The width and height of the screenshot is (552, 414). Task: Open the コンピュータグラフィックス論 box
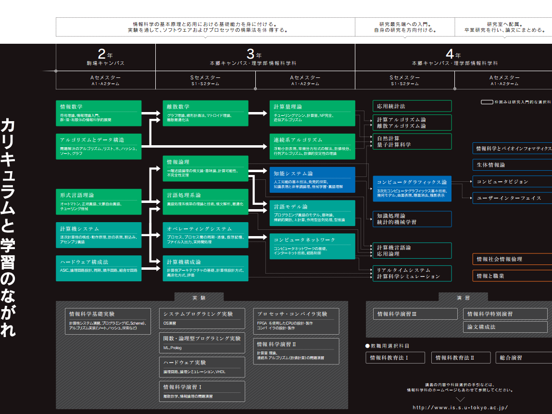[412, 188]
